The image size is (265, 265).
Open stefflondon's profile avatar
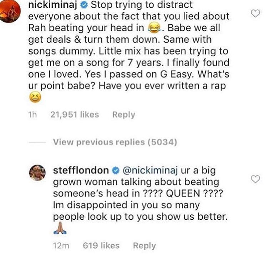37,173
